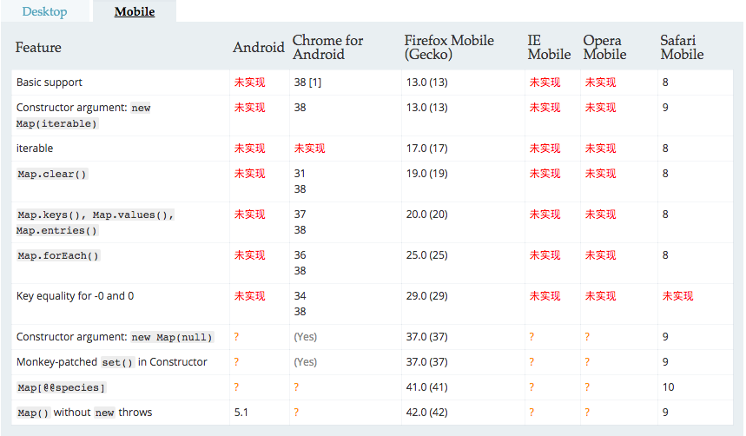The width and height of the screenshot is (746, 436).
Task: Click the Android column header
Action: (x=258, y=47)
